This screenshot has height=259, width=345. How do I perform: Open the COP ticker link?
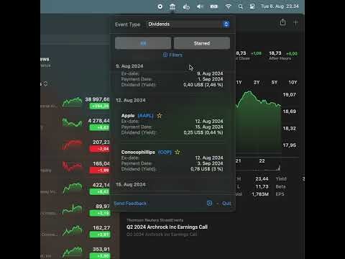(x=165, y=153)
